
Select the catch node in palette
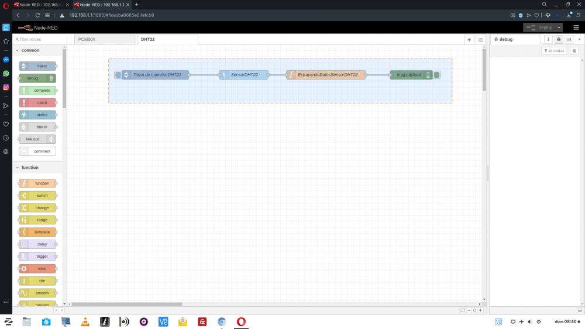coord(37,102)
